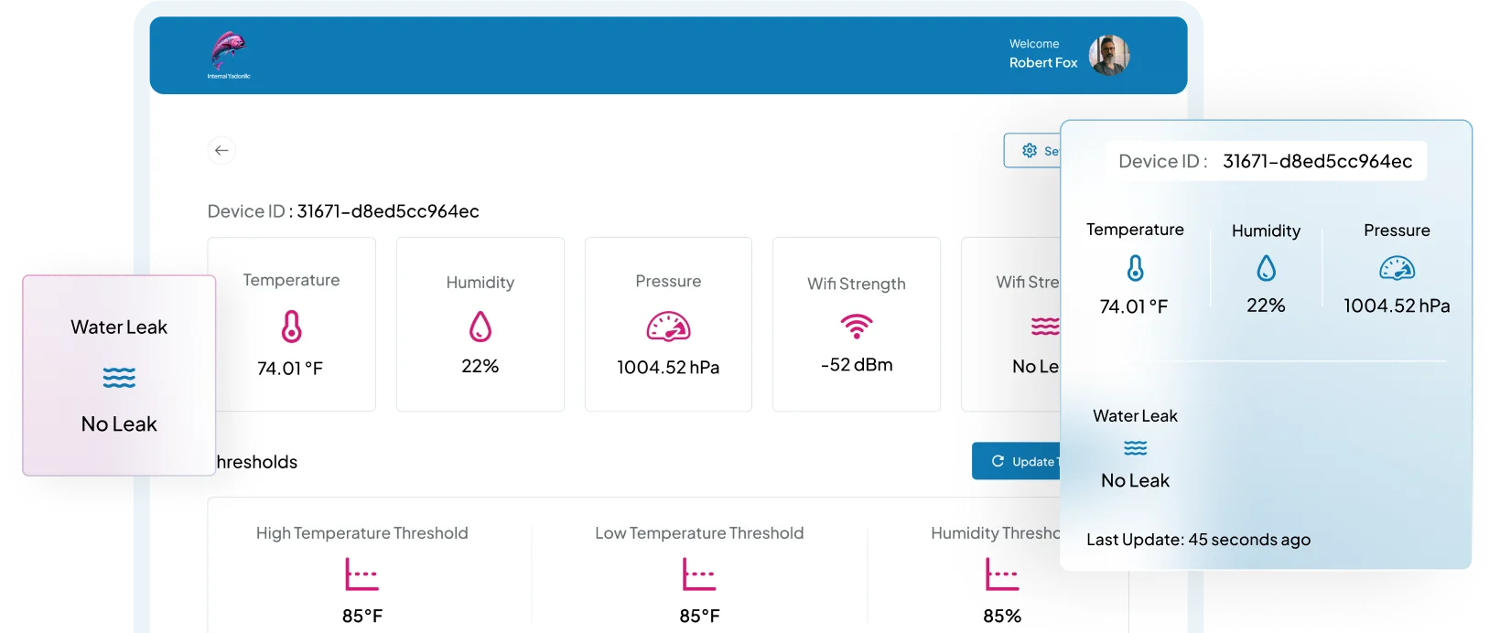Click the pink Pressure gauge icon
Screen dimensions: 1500x633
(x=668, y=327)
